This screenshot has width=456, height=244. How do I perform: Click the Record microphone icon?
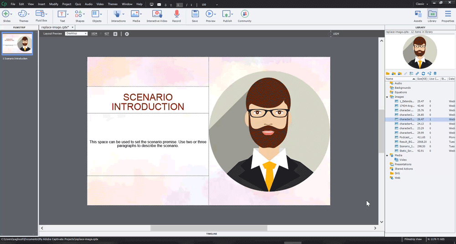click(x=176, y=14)
